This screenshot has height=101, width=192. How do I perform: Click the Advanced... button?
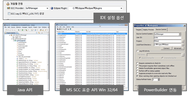[178, 48]
